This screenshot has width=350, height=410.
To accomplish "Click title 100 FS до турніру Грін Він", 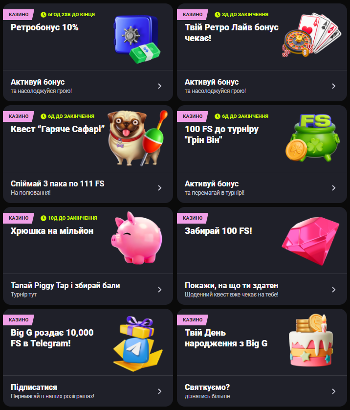I will (x=221, y=135).
